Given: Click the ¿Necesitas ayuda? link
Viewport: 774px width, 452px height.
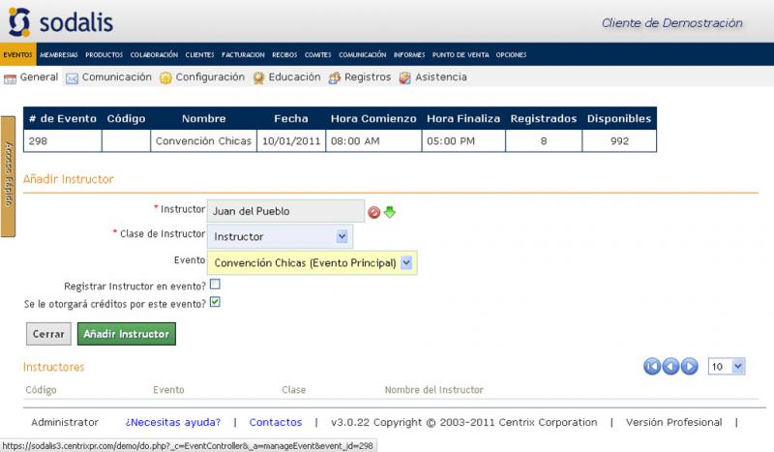Looking at the screenshot, I should [173, 422].
